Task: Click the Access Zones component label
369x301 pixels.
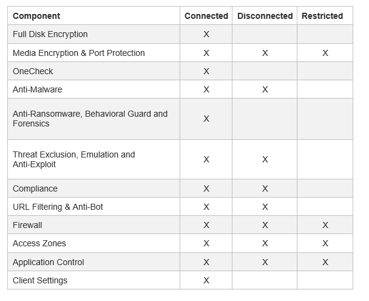Action: click(39, 243)
